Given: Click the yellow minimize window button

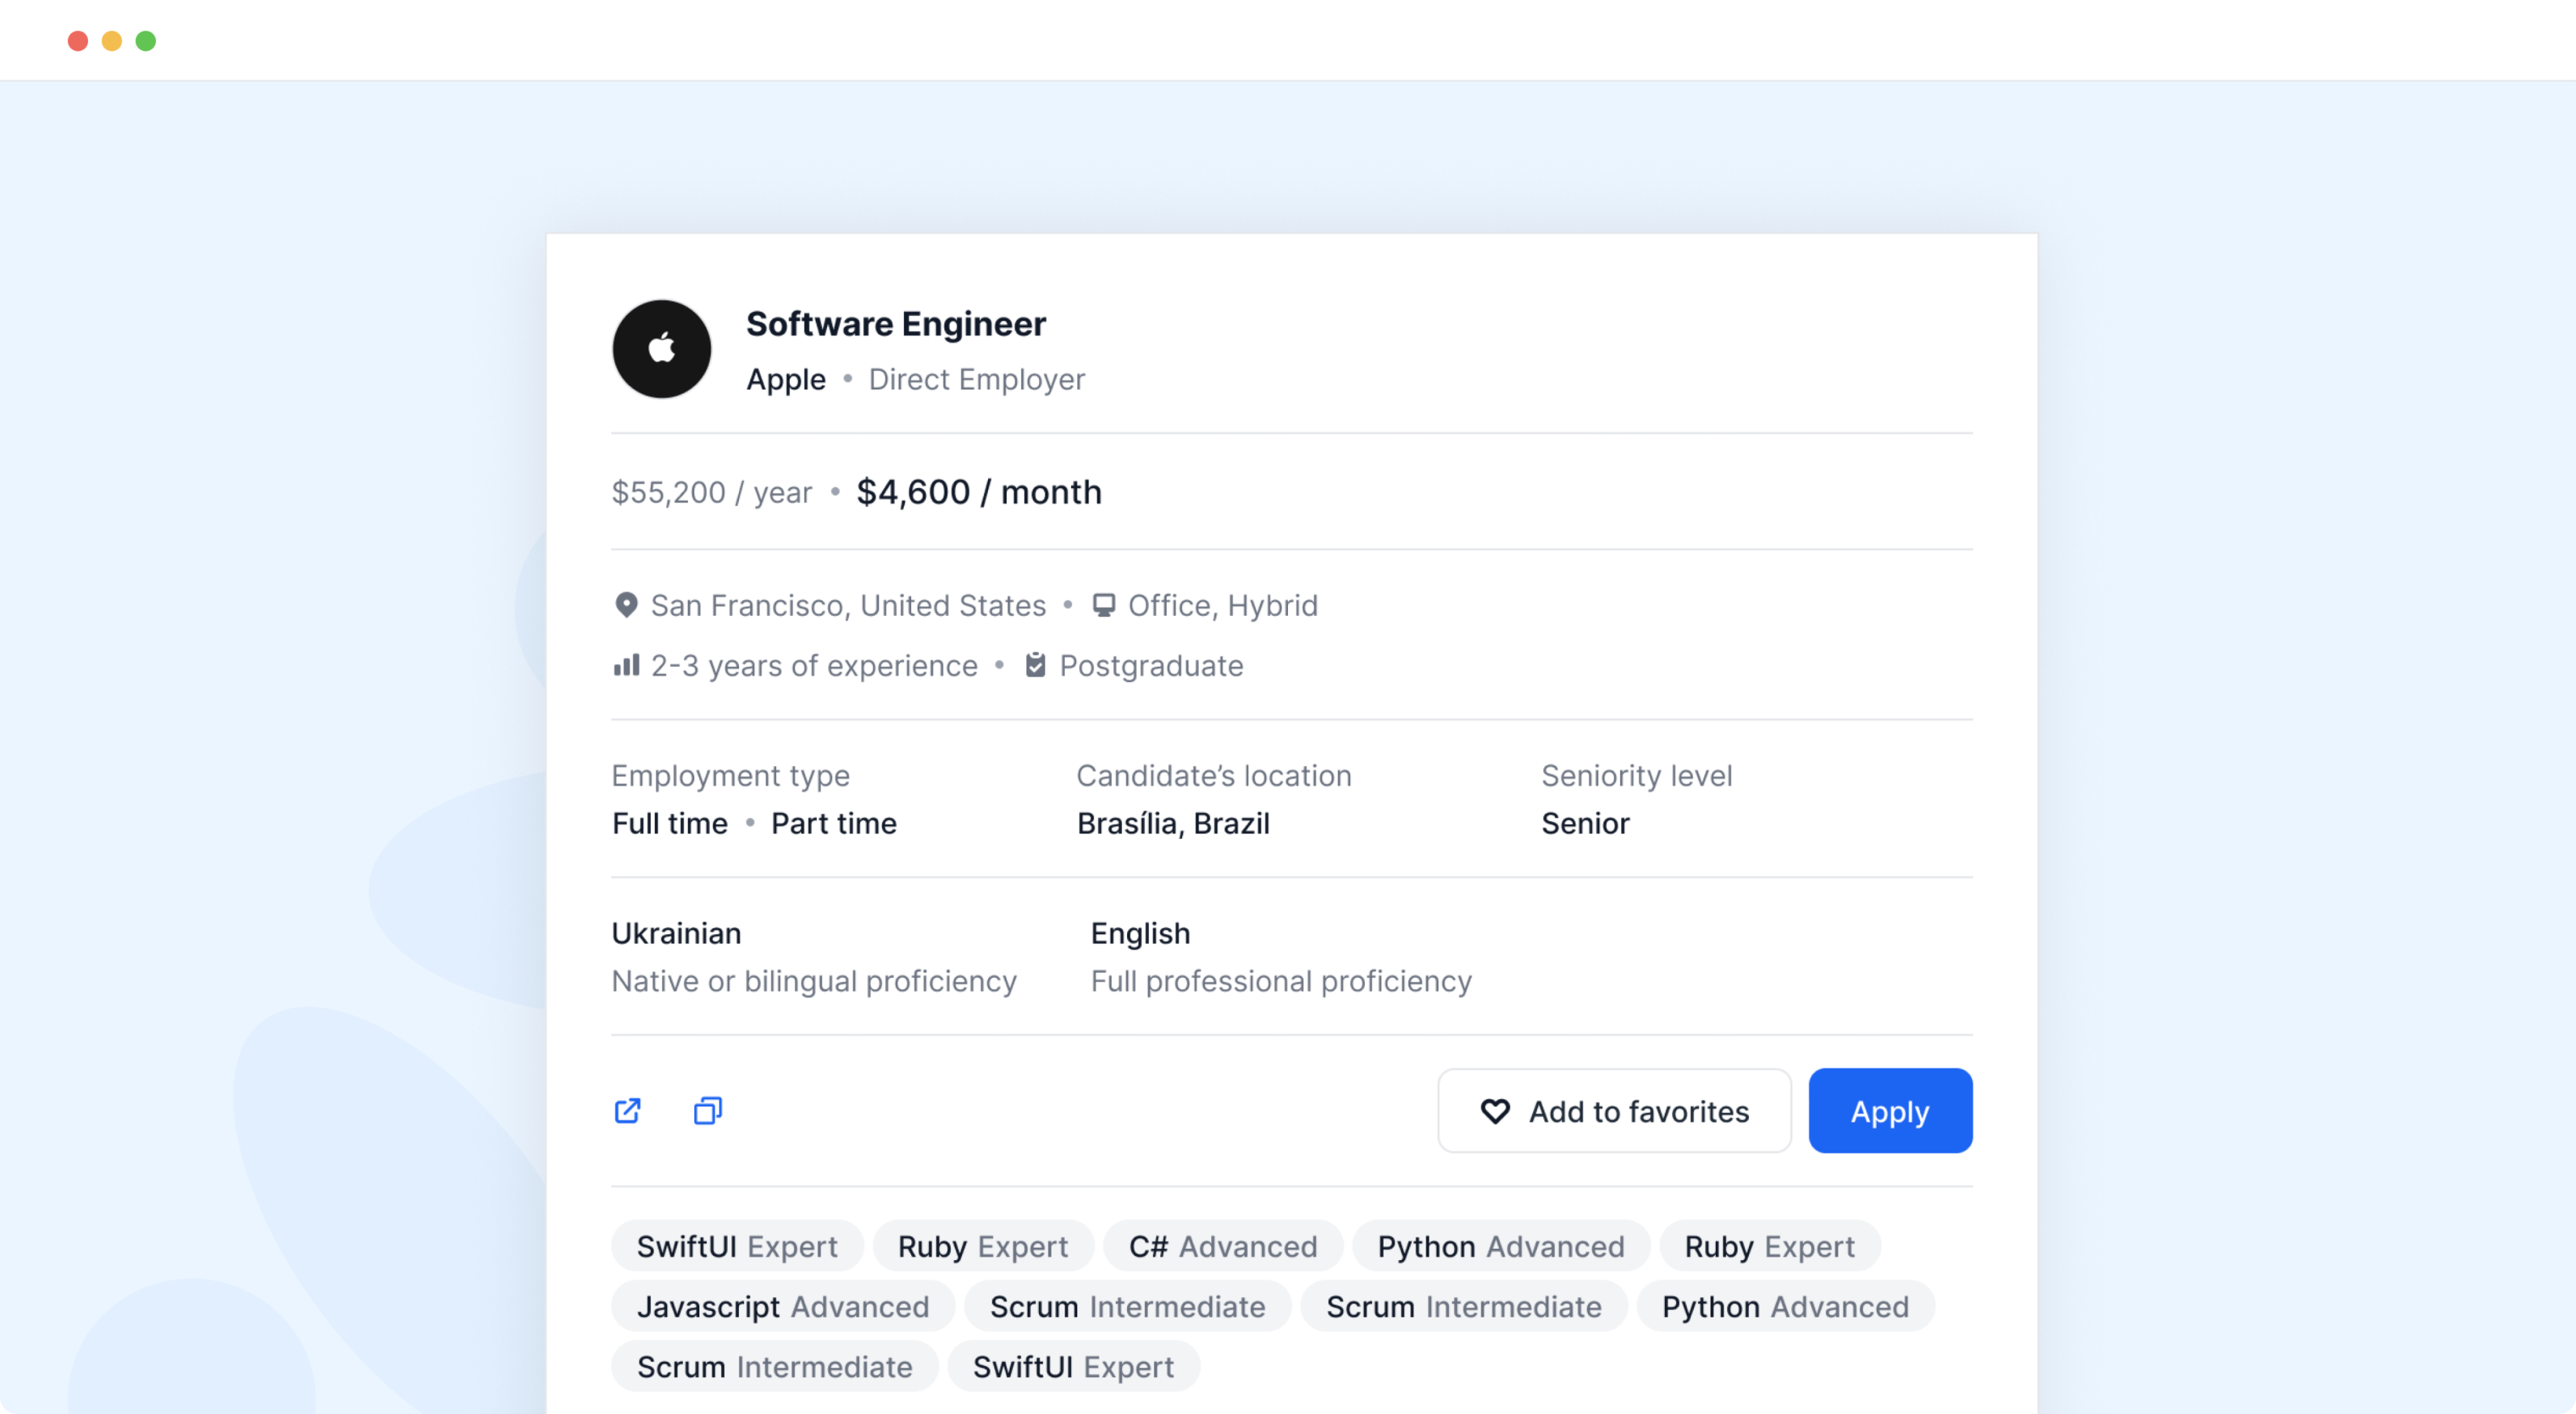Looking at the screenshot, I should [x=112, y=41].
